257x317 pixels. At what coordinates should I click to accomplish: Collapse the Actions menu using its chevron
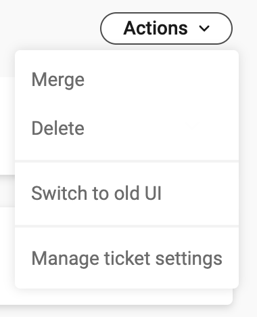[204, 28]
